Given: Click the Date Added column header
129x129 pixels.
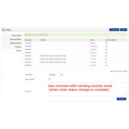Looking at the screenshot, I should coord(28,40).
